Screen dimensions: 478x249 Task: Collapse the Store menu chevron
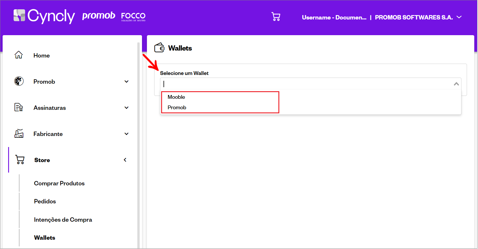[125, 160]
